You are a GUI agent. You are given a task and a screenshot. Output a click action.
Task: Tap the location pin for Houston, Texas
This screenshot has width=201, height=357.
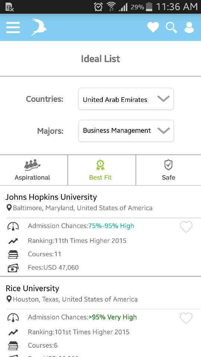[x=9, y=299]
